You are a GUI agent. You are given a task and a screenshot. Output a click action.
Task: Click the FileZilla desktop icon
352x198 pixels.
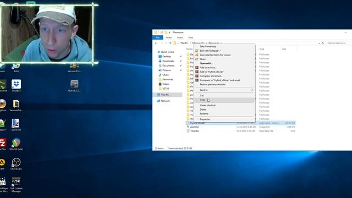(3, 144)
